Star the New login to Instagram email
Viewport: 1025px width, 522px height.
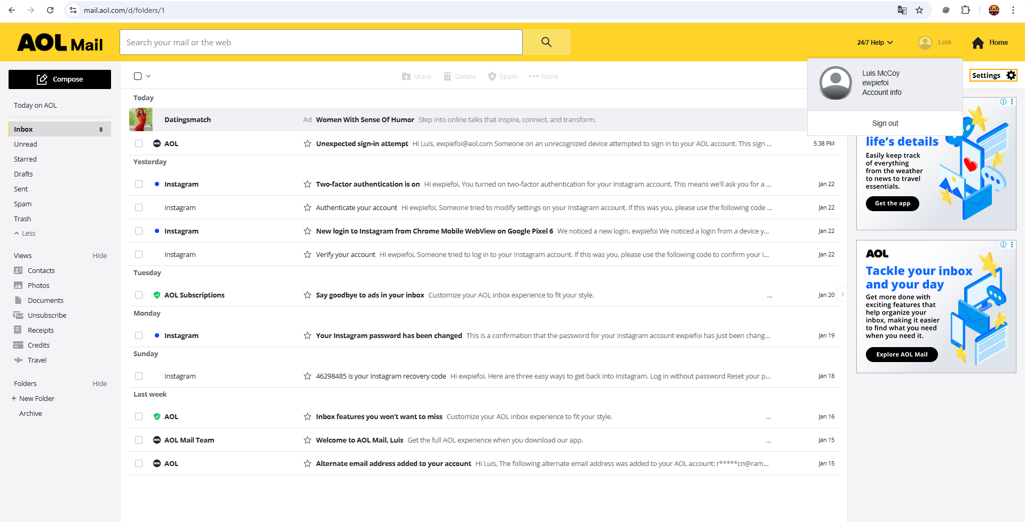tap(307, 231)
